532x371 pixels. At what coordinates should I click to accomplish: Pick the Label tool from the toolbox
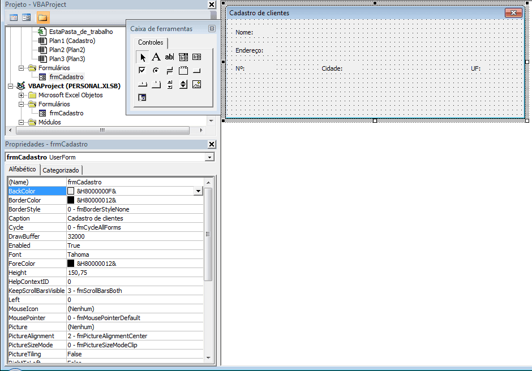[x=156, y=57]
